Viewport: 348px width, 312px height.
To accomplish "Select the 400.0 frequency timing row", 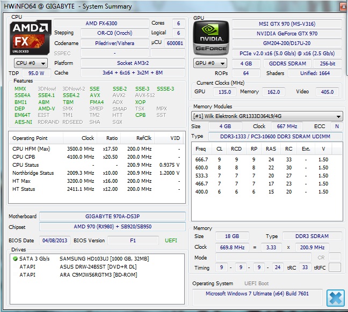I will point(267,192).
